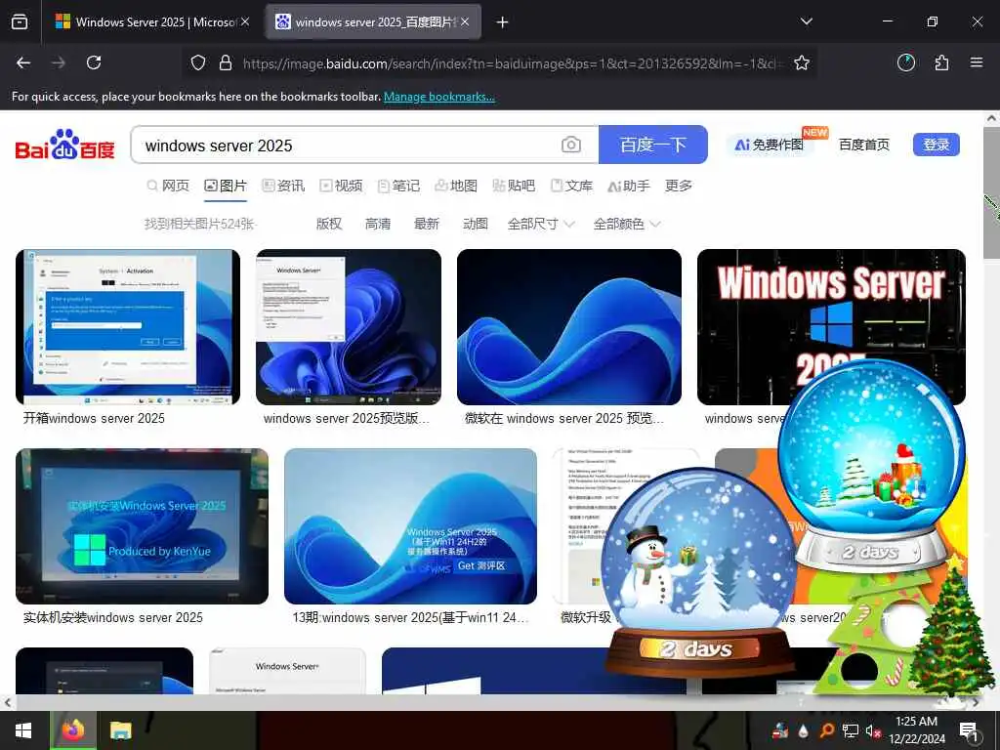Click the 登录 login button
Screen dimensions: 1000x750
coord(937,145)
